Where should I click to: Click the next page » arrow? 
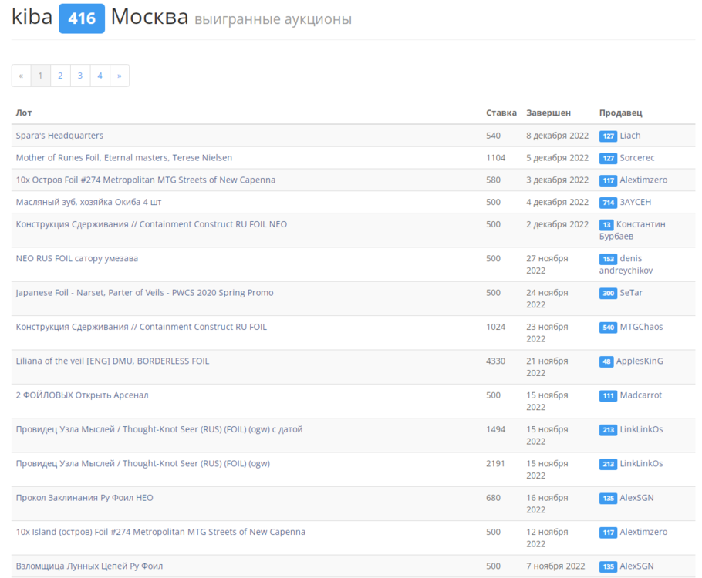point(120,76)
